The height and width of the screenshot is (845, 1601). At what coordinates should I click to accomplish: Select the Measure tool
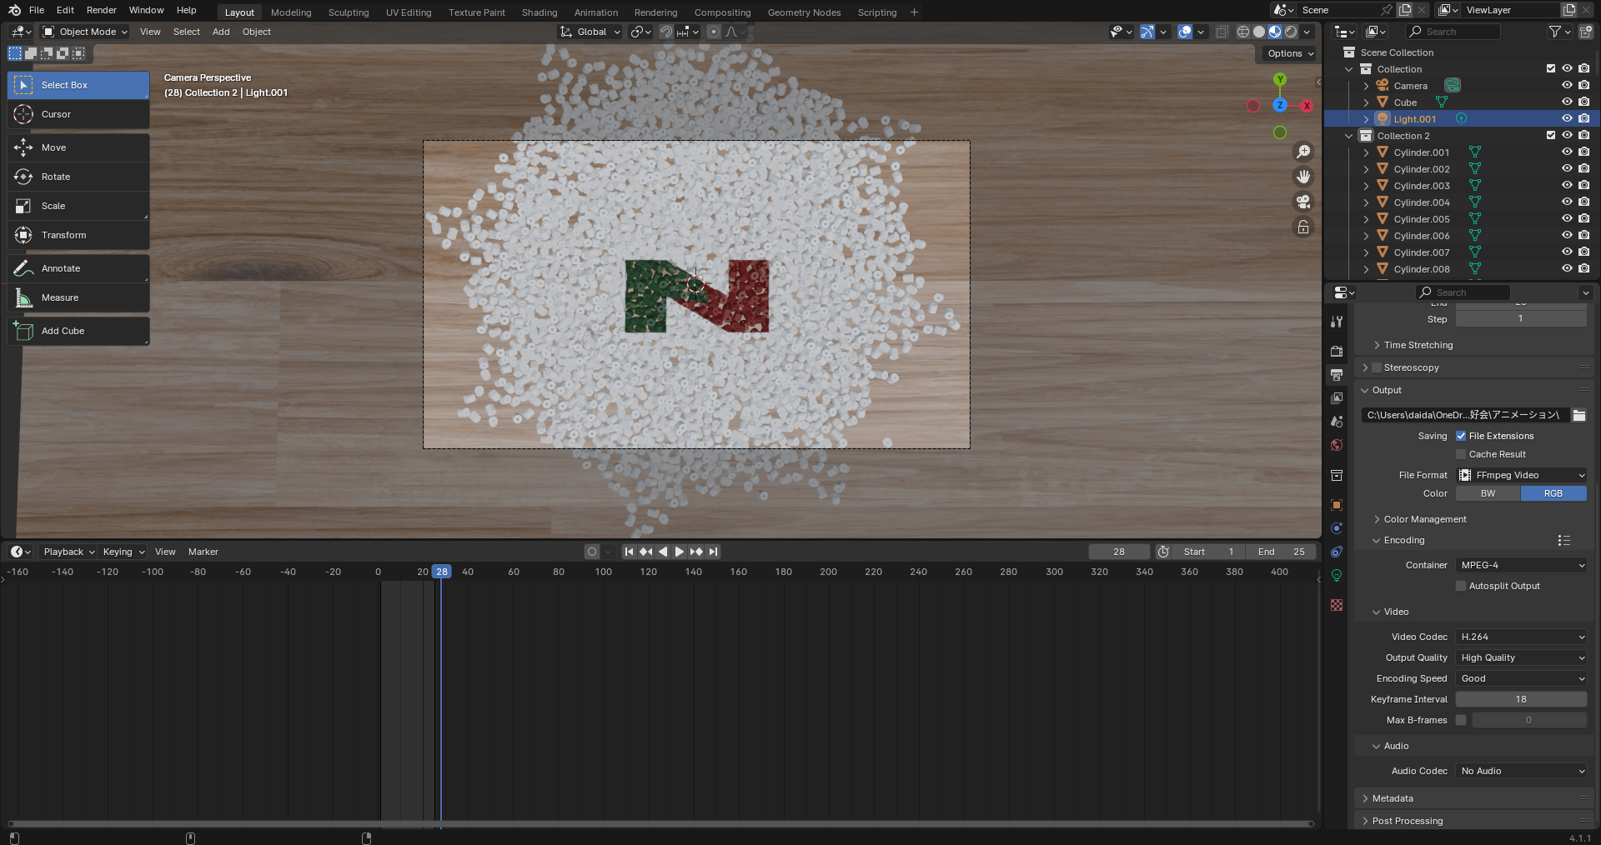(x=78, y=297)
